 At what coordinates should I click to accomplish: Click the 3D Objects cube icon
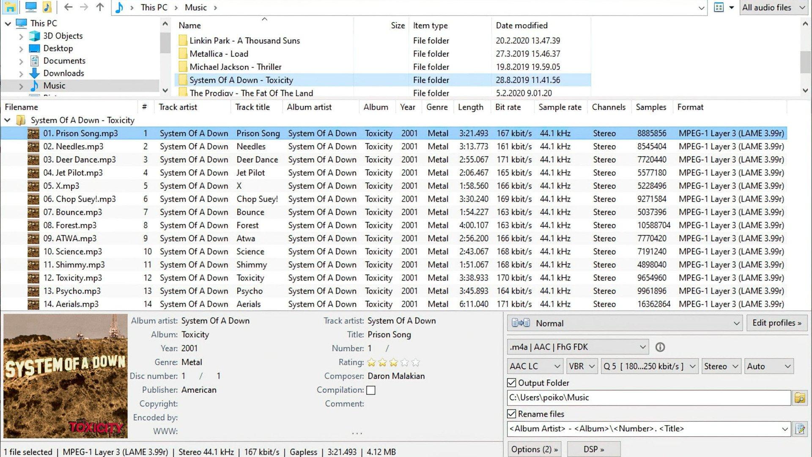pyautogui.click(x=35, y=36)
